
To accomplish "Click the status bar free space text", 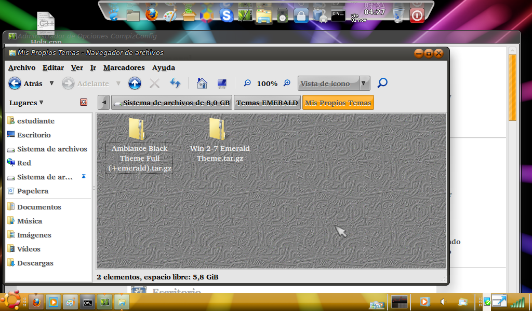I will pos(157,277).
